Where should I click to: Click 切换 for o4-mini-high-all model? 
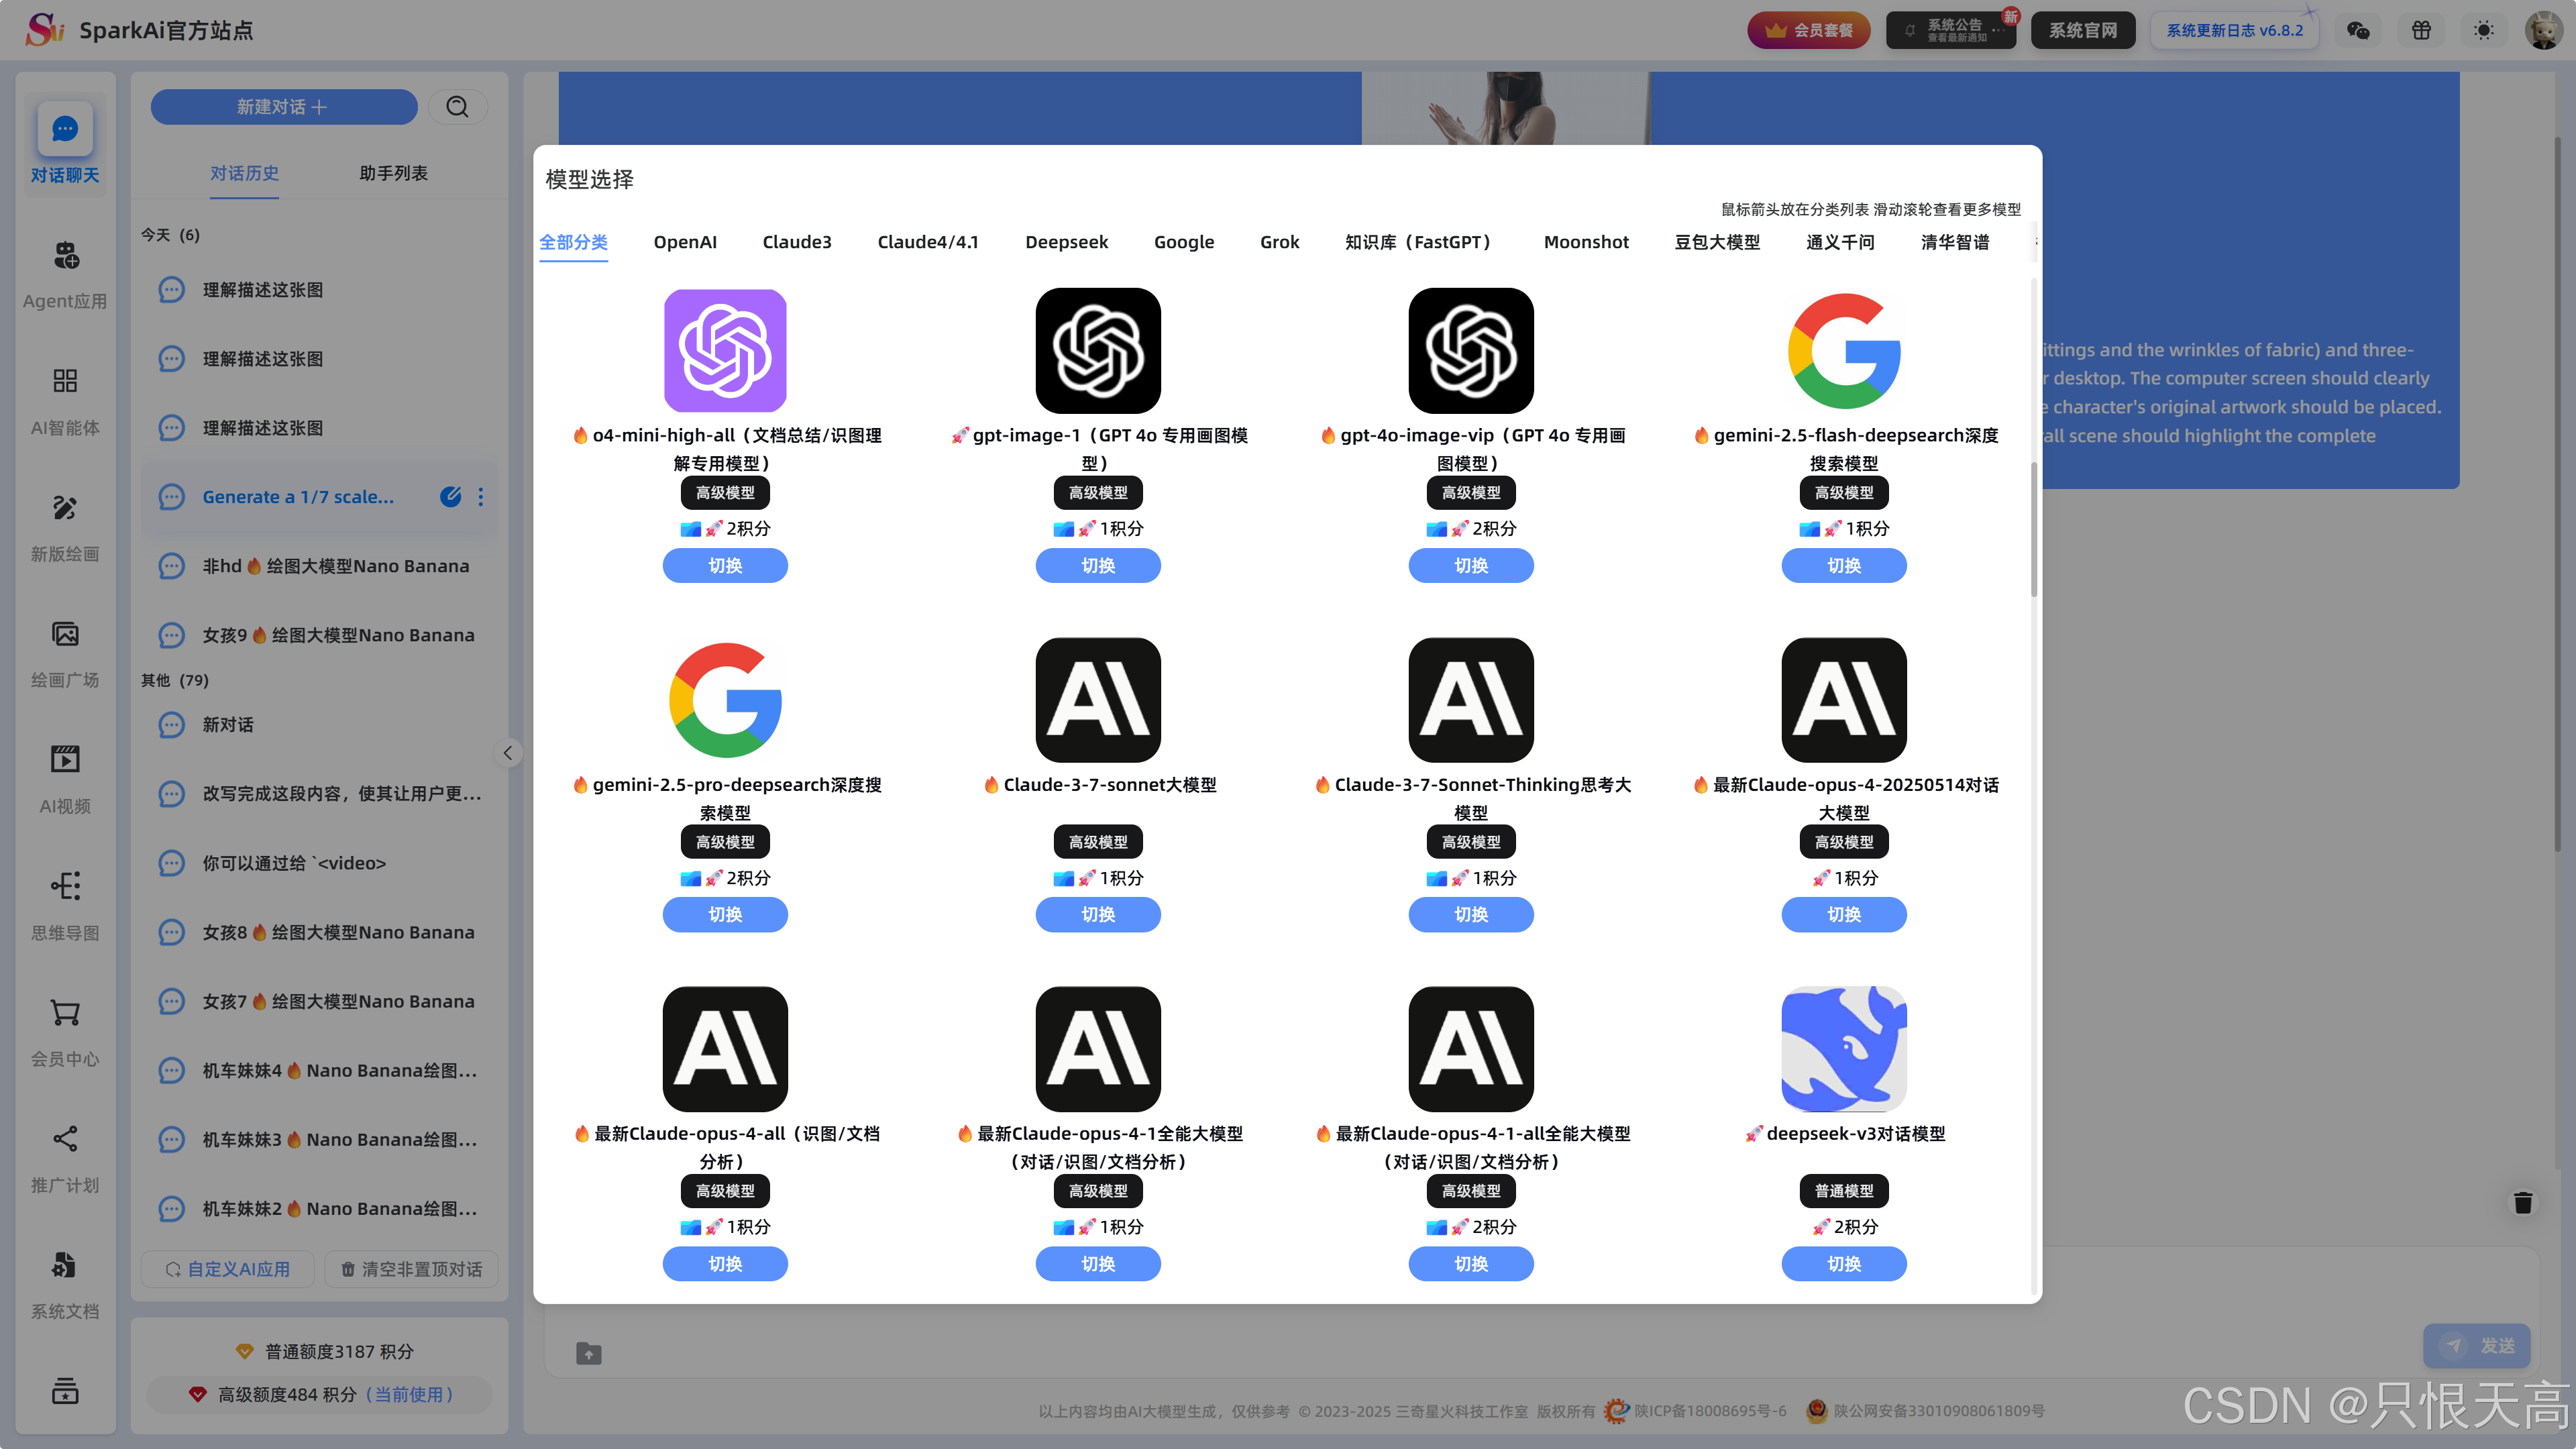[725, 566]
